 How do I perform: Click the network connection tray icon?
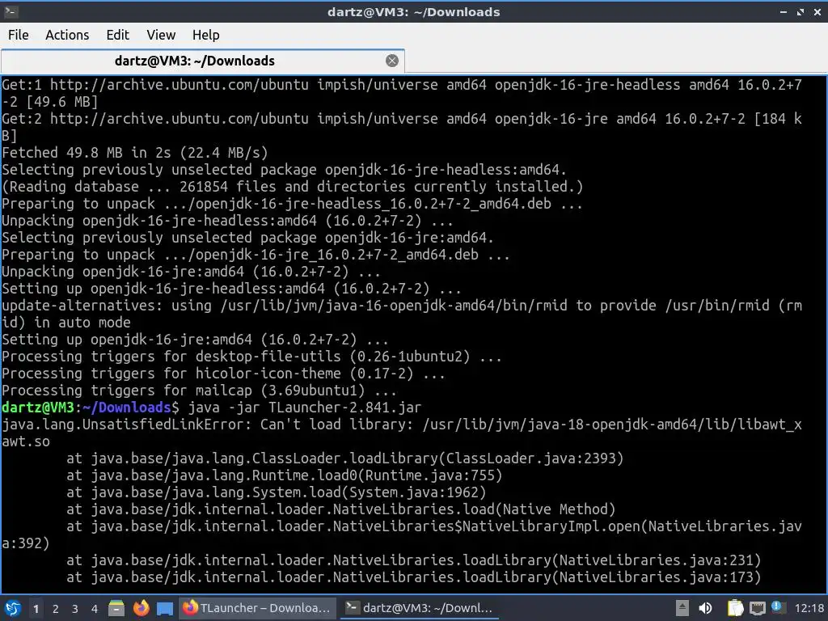click(757, 608)
